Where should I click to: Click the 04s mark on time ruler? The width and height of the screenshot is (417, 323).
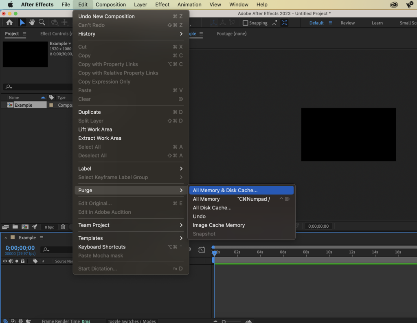[x=260, y=252]
